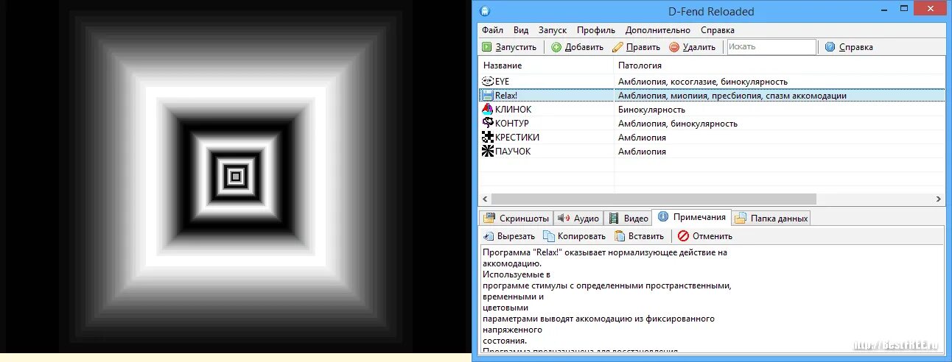This screenshot has height=362, width=952.
Task: Click the profile list horizontal scrollbar thumb
Action: click(x=654, y=199)
